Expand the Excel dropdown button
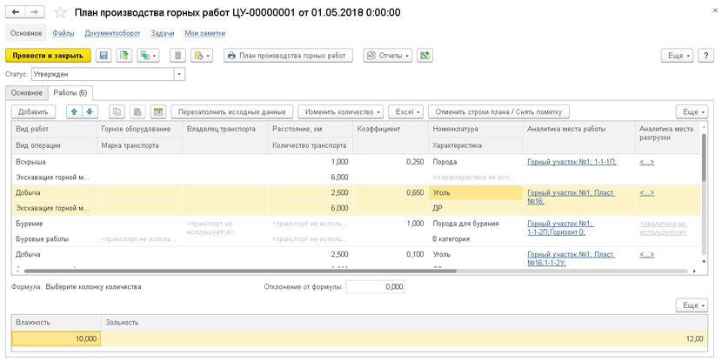Image resolution: width=722 pixels, height=362 pixels. (x=405, y=112)
